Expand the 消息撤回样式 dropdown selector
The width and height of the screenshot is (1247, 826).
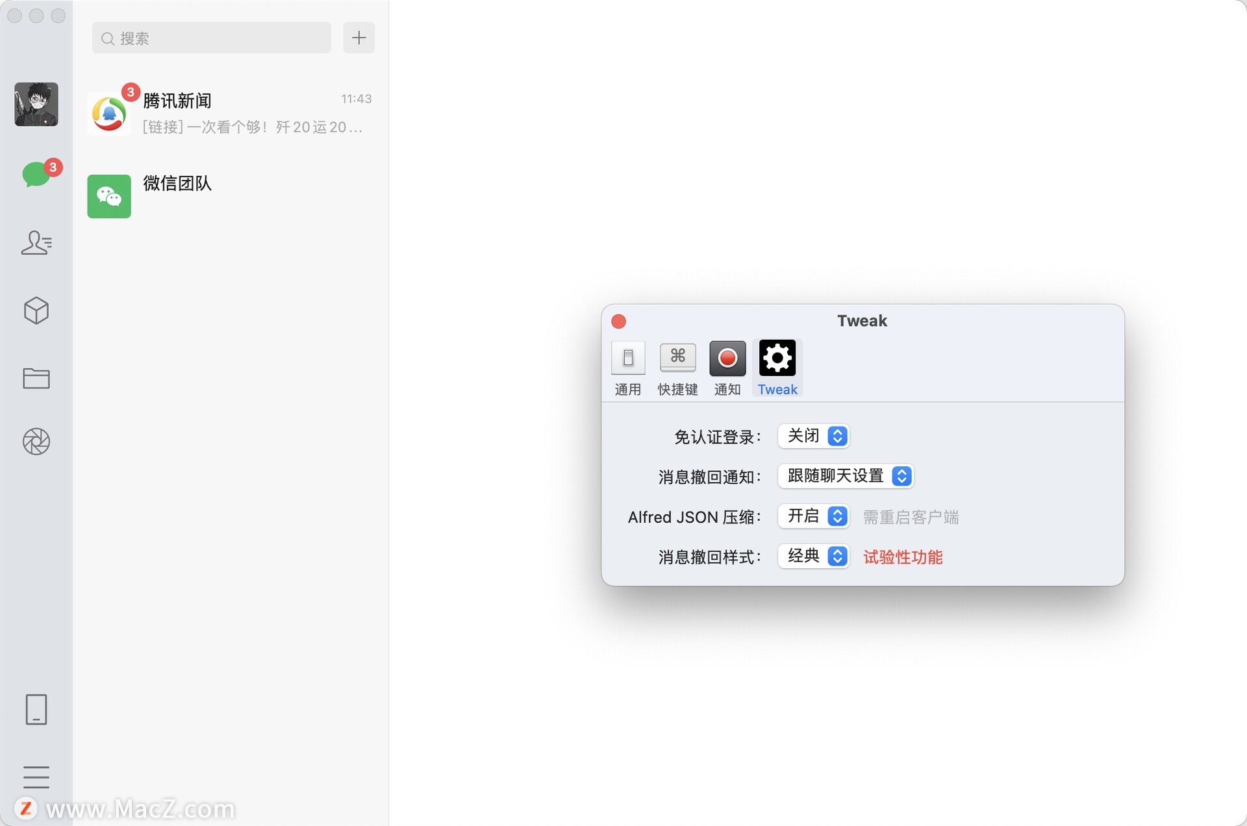pos(814,557)
